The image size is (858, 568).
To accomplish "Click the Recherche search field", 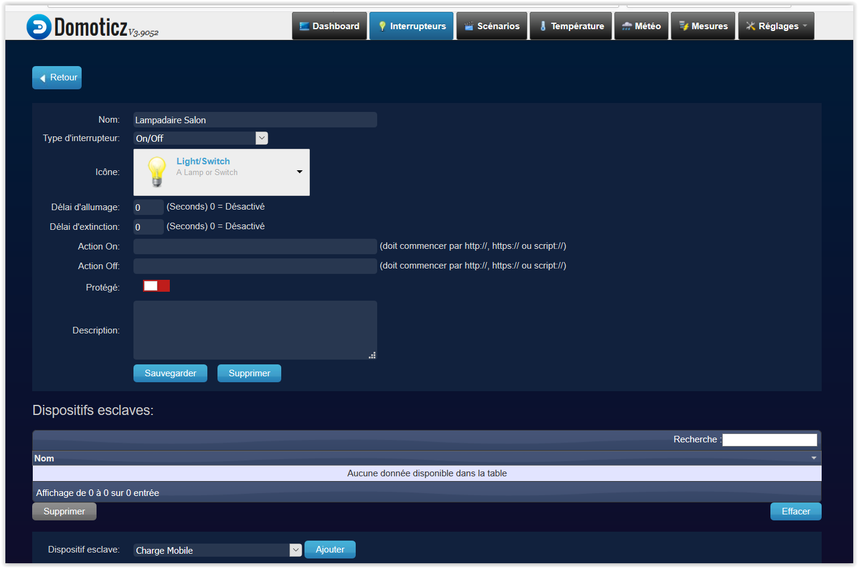I will pos(769,440).
